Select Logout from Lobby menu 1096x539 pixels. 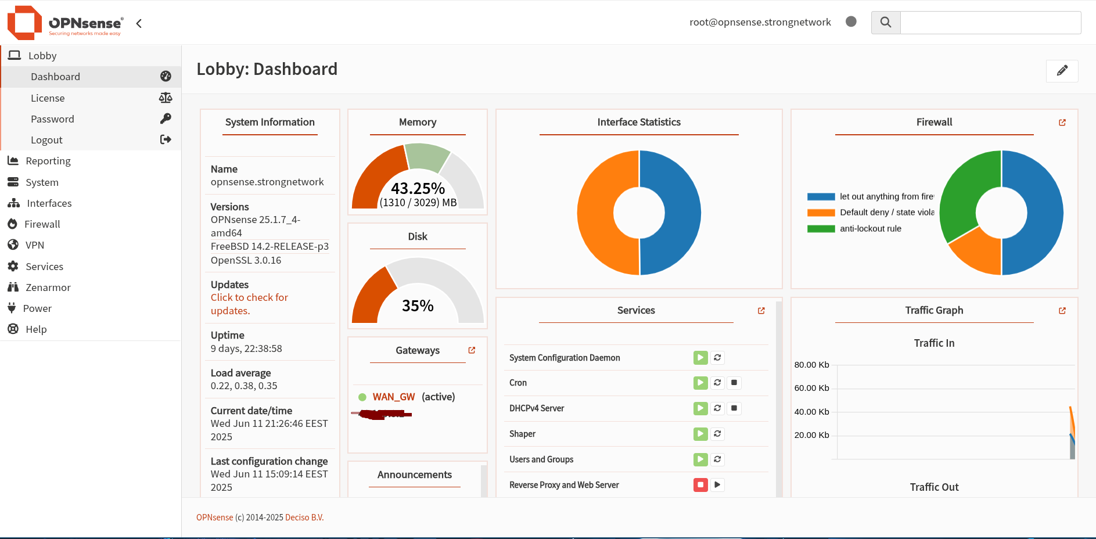tap(46, 140)
